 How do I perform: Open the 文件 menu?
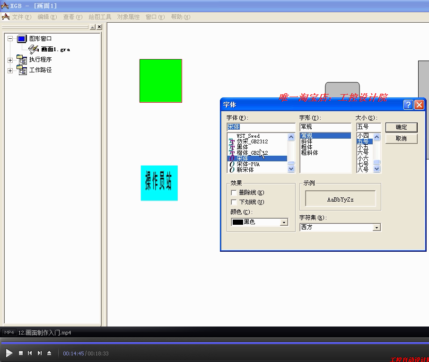tap(22, 17)
